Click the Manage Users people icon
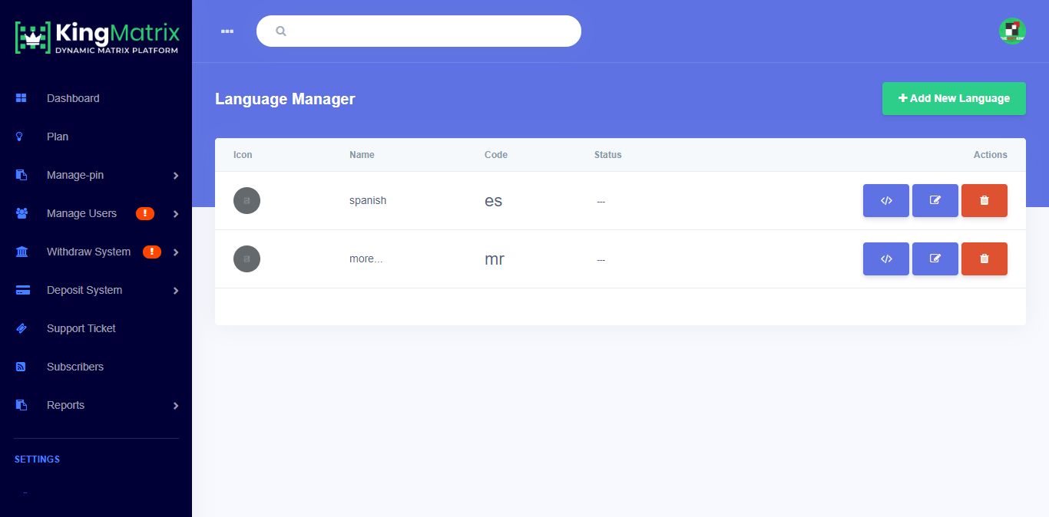Viewport: 1049px width, 517px height. [x=22, y=213]
